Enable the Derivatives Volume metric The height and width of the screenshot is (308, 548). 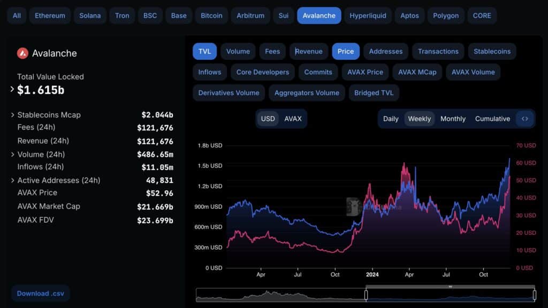[x=229, y=93]
